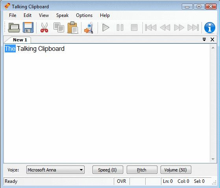220x188 pixels.
Task: Click the Volume (50) button
Action: pyautogui.click(x=176, y=170)
